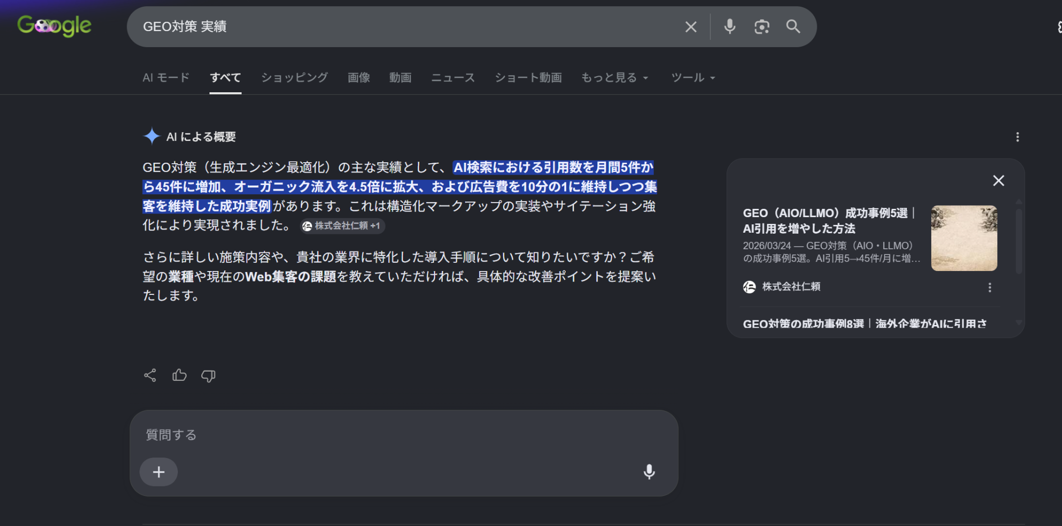Share the AI overview
The width and height of the screenshot is (1062, 526).
150,375
